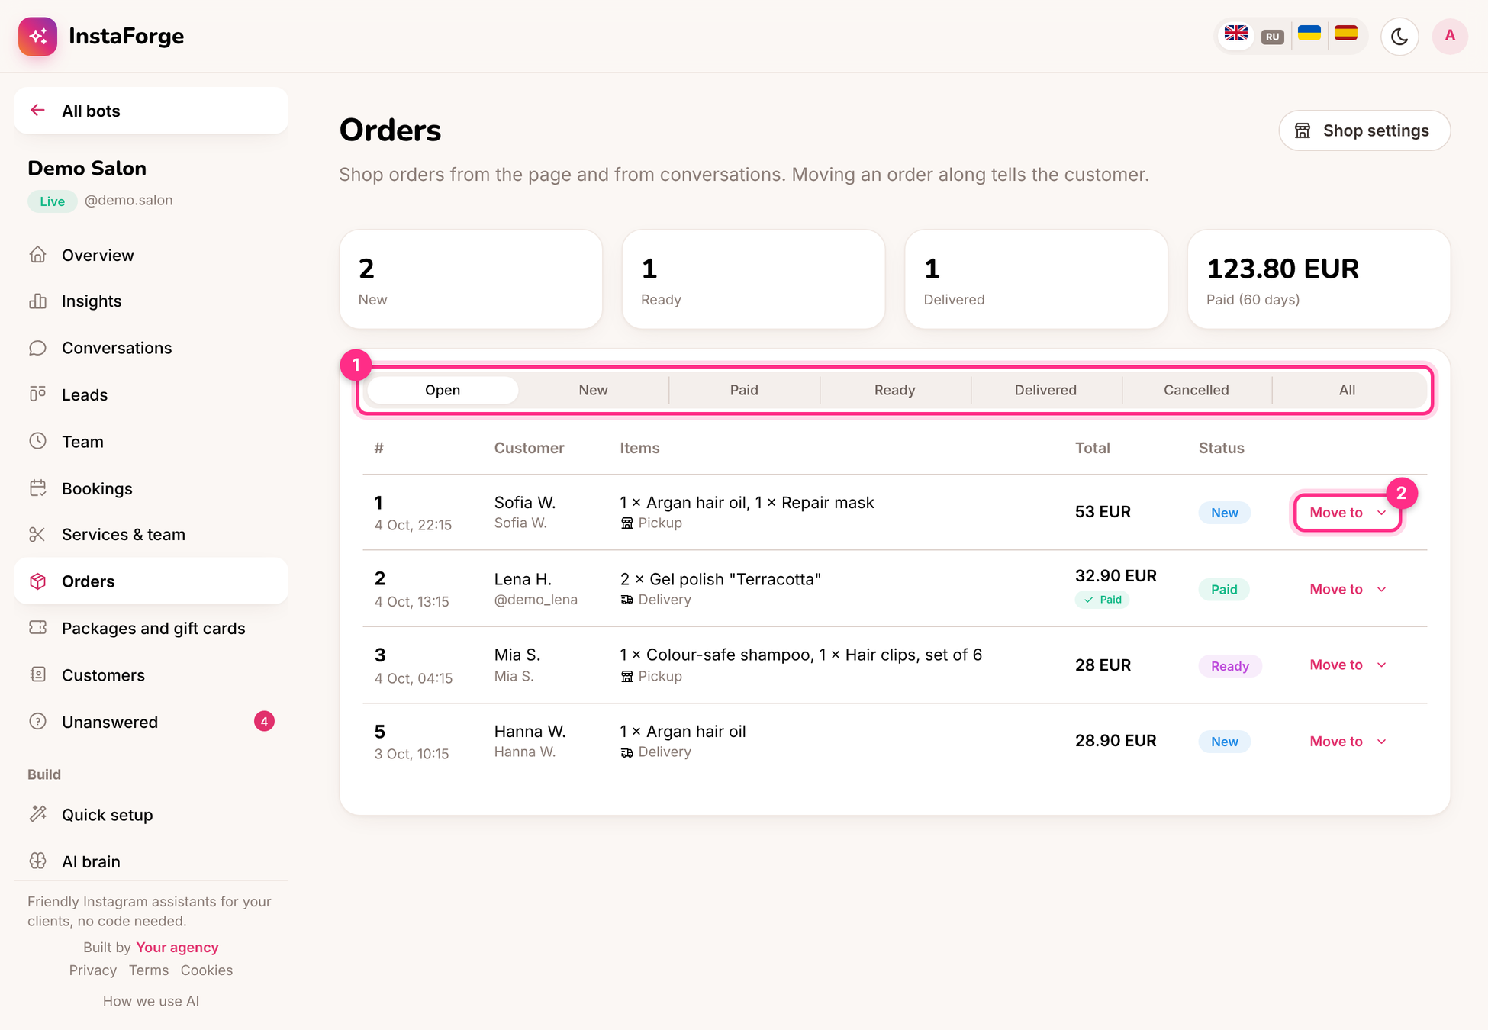The image size is (1488, 1030).
Task: Click the Delivery truck icon in Lena's order
Action: click(x=626, y=600)
